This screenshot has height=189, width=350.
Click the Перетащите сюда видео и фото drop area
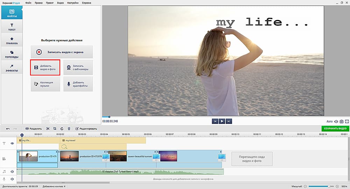[x=252, y=159]
